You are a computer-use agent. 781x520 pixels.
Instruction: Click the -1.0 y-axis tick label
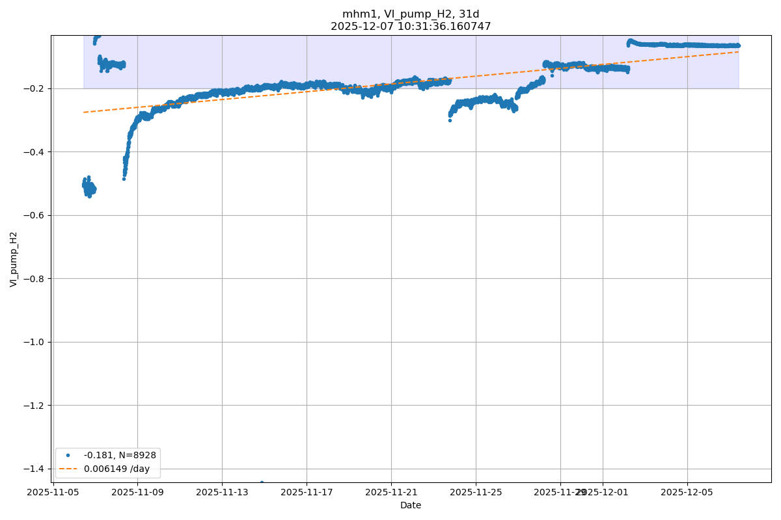(34, 342)
